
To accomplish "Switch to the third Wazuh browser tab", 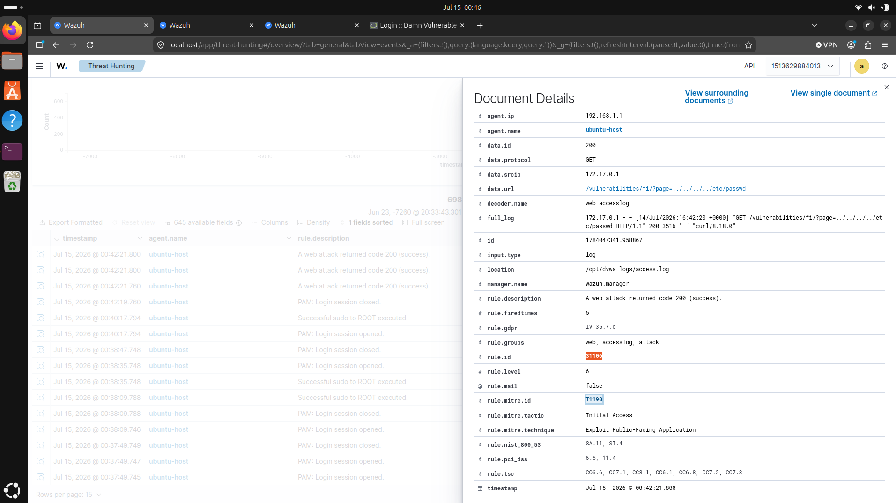I will click(311, 25).
